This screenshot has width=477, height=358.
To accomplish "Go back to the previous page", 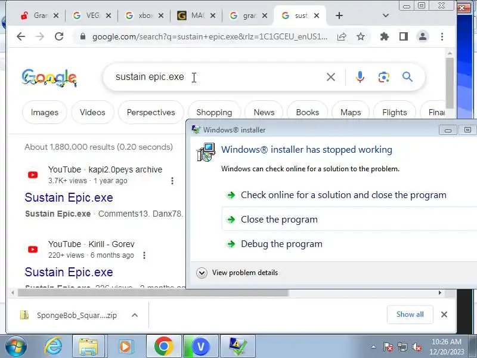I will [x=21, y=36].
